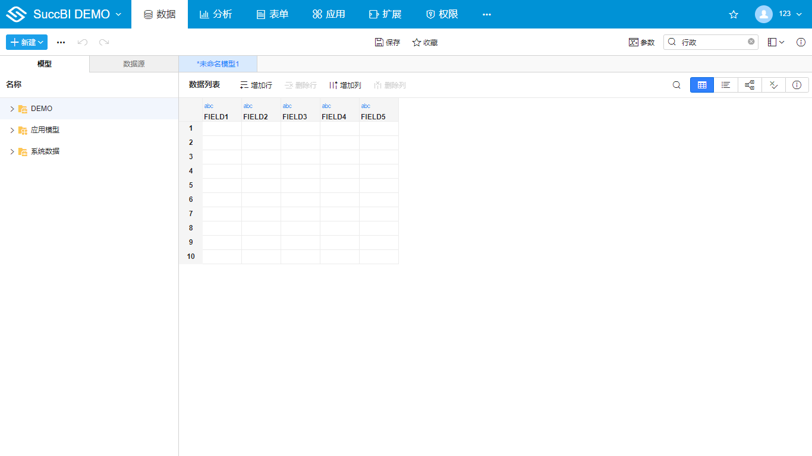The height and width of the screenshot is (456, 812).
Task: Click the favorite star near top right
Action: click(x=734, y=14)
